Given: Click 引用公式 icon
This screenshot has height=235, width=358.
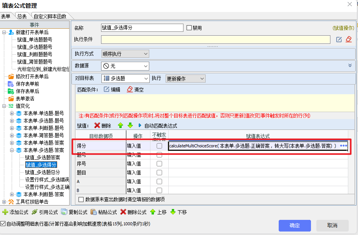Looking at the screenshot, I should [35, 212].
